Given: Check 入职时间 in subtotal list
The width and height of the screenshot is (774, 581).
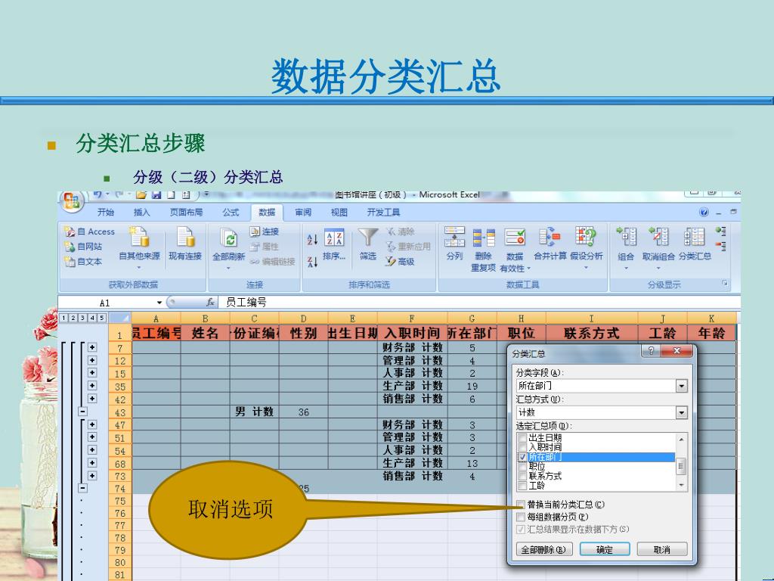Looking at the screenshot, I should (522, 447).
